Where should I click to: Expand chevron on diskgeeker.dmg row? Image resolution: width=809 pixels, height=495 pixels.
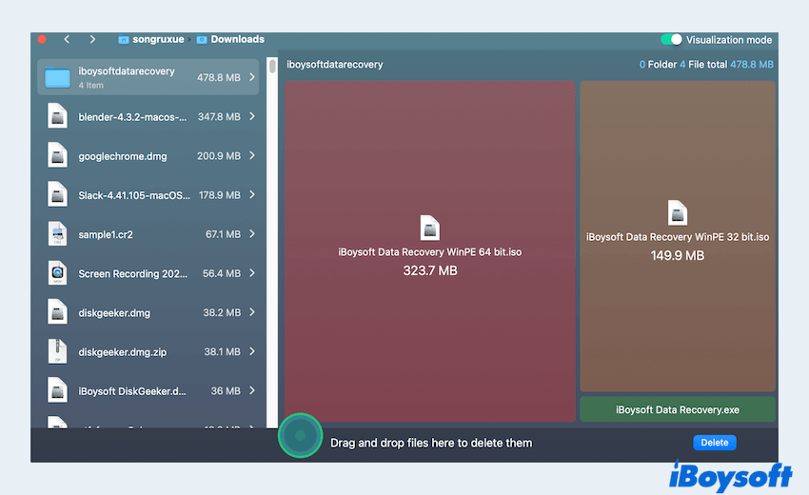(252, 312)
